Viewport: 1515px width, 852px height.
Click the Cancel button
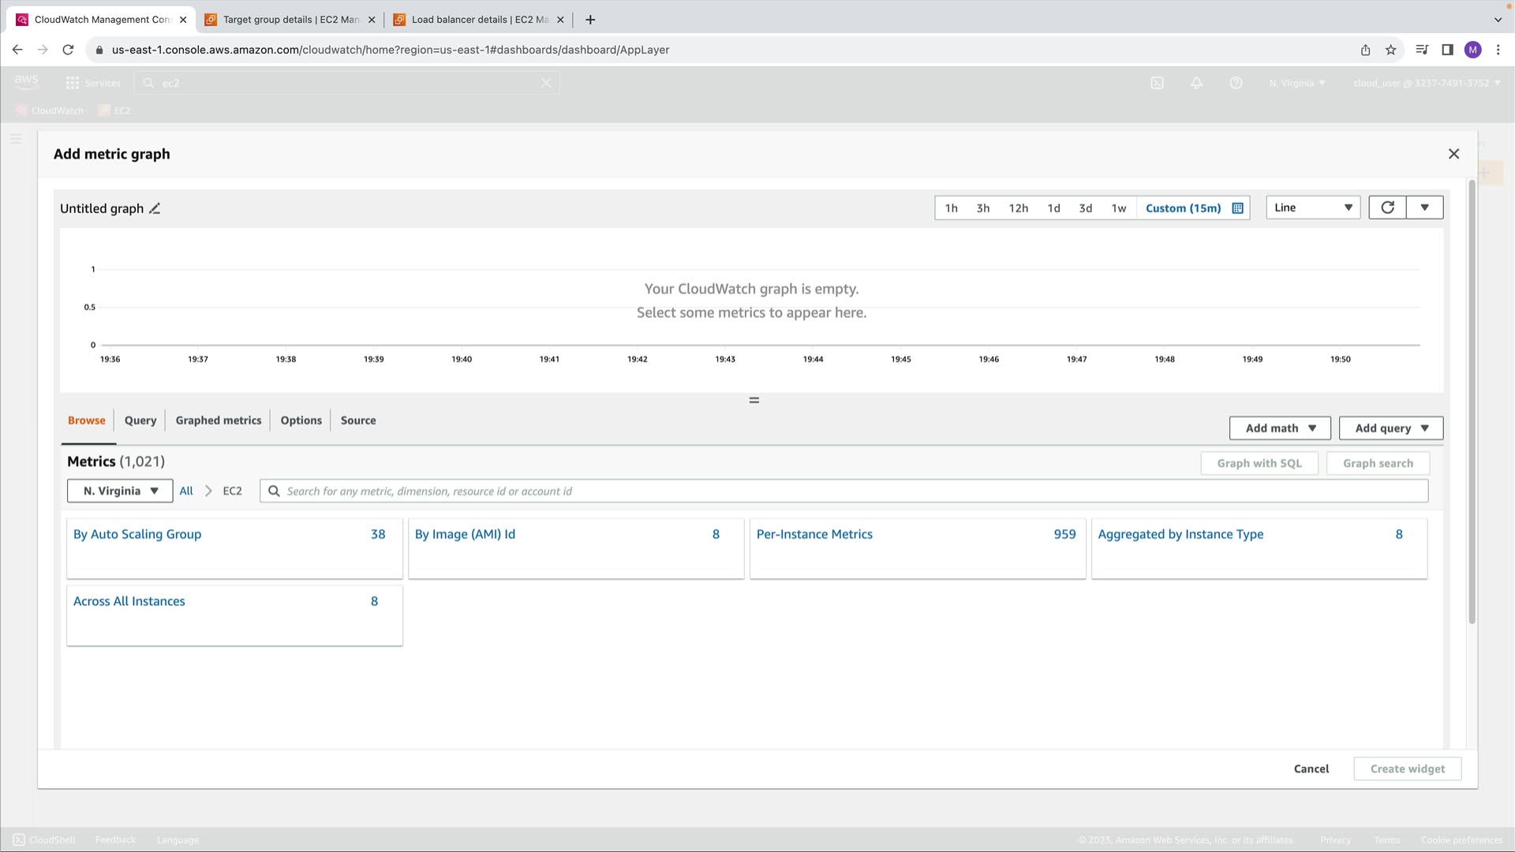click(x=1311, y=768)
